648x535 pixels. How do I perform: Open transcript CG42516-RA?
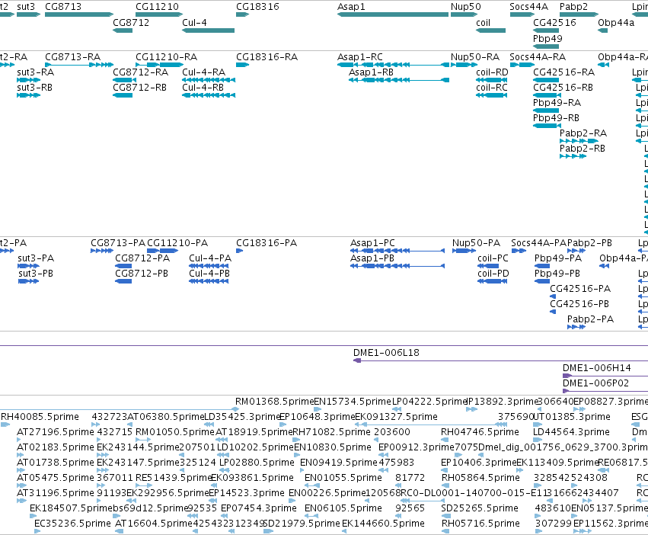coord(564,72)
